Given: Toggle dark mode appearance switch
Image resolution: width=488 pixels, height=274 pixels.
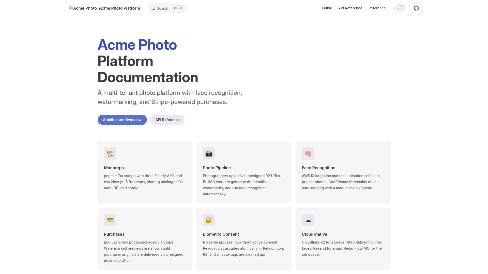Looking at the screenshot, I should click(400, 8).
